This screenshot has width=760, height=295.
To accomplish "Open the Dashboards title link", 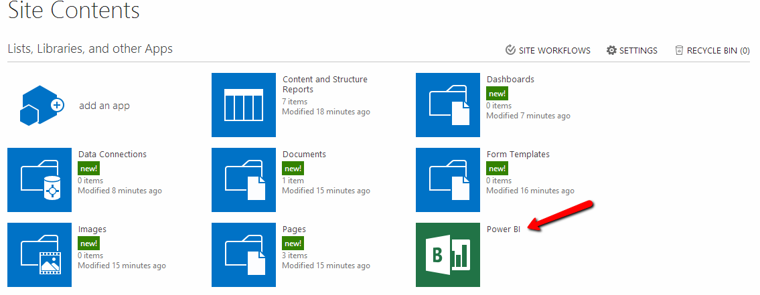I will [x=510, y=80].
